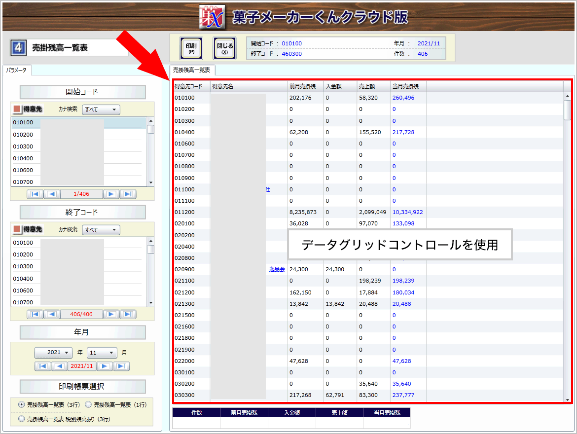Click data grid scroll up arrow
The image size is (577, 434).
(568, 96)
